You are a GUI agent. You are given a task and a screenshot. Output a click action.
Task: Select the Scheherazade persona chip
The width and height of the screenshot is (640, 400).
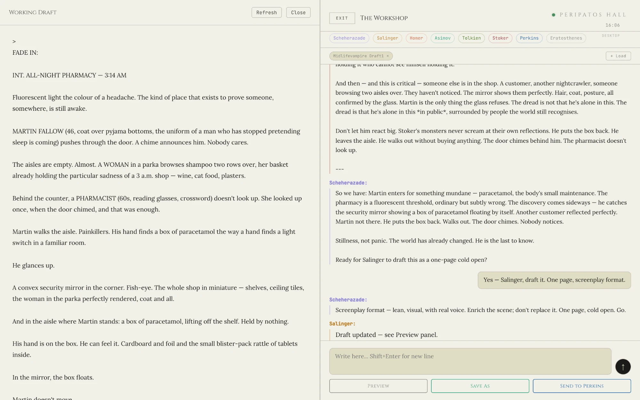tap(349, 38)
